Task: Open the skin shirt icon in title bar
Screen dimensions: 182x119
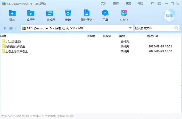Action: tap(153, 4)
